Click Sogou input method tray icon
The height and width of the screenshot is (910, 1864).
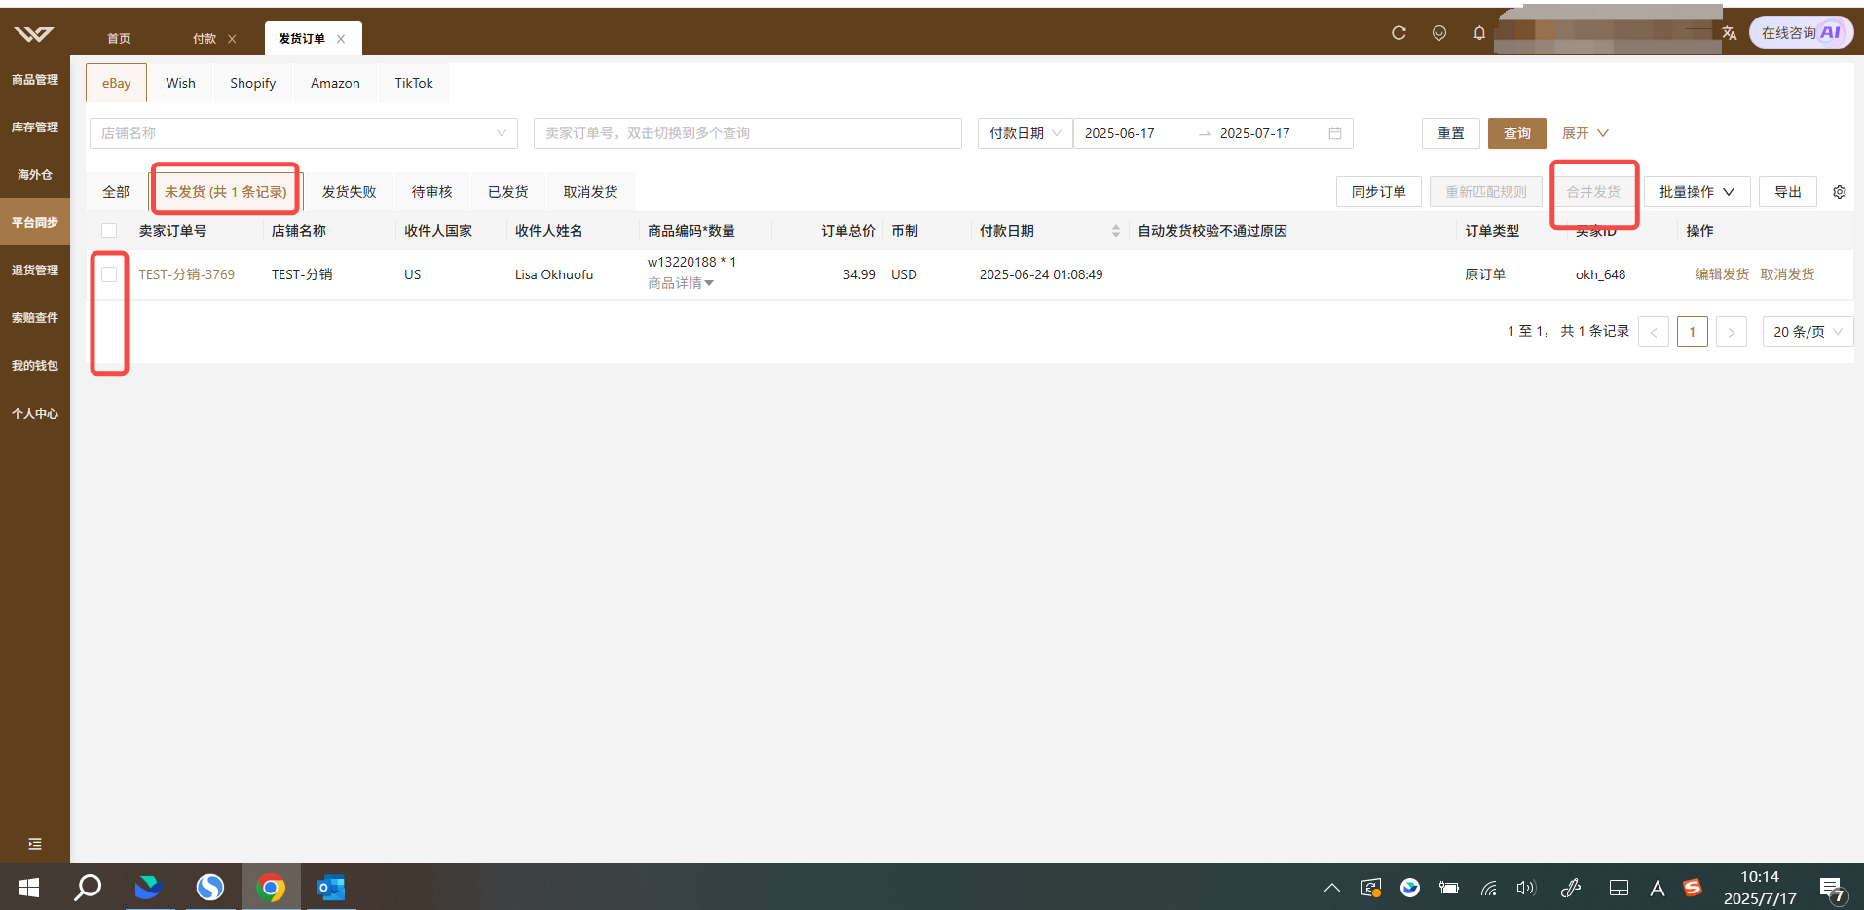pos(1693,888)
